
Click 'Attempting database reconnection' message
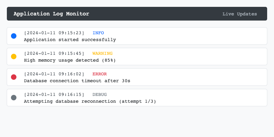click(90, 101)
